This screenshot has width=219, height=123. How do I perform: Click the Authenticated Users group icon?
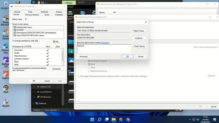pos(14,27)
